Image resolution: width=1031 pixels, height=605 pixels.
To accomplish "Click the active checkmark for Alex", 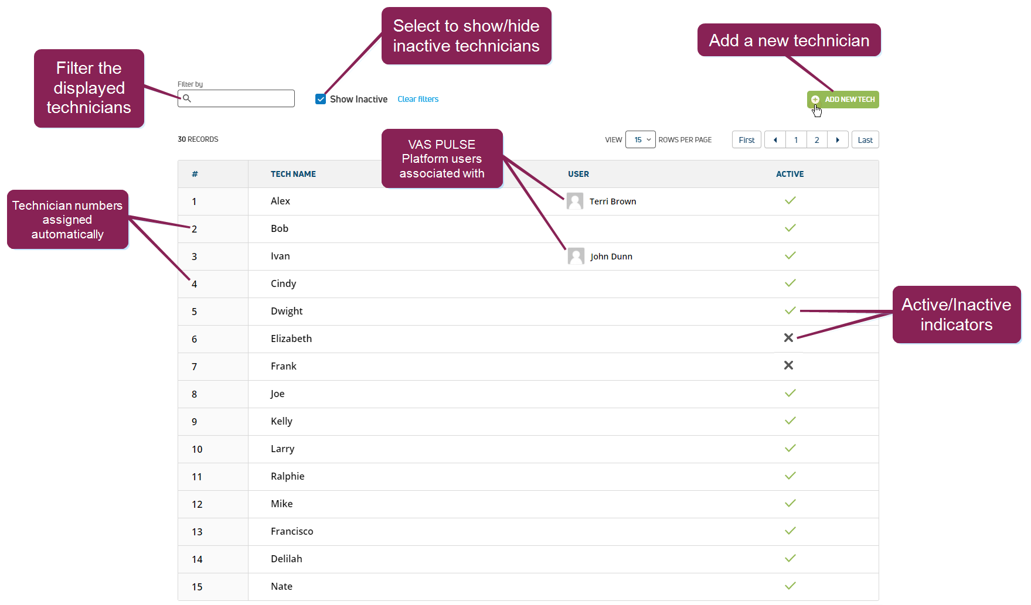I will tap(790, 200).
